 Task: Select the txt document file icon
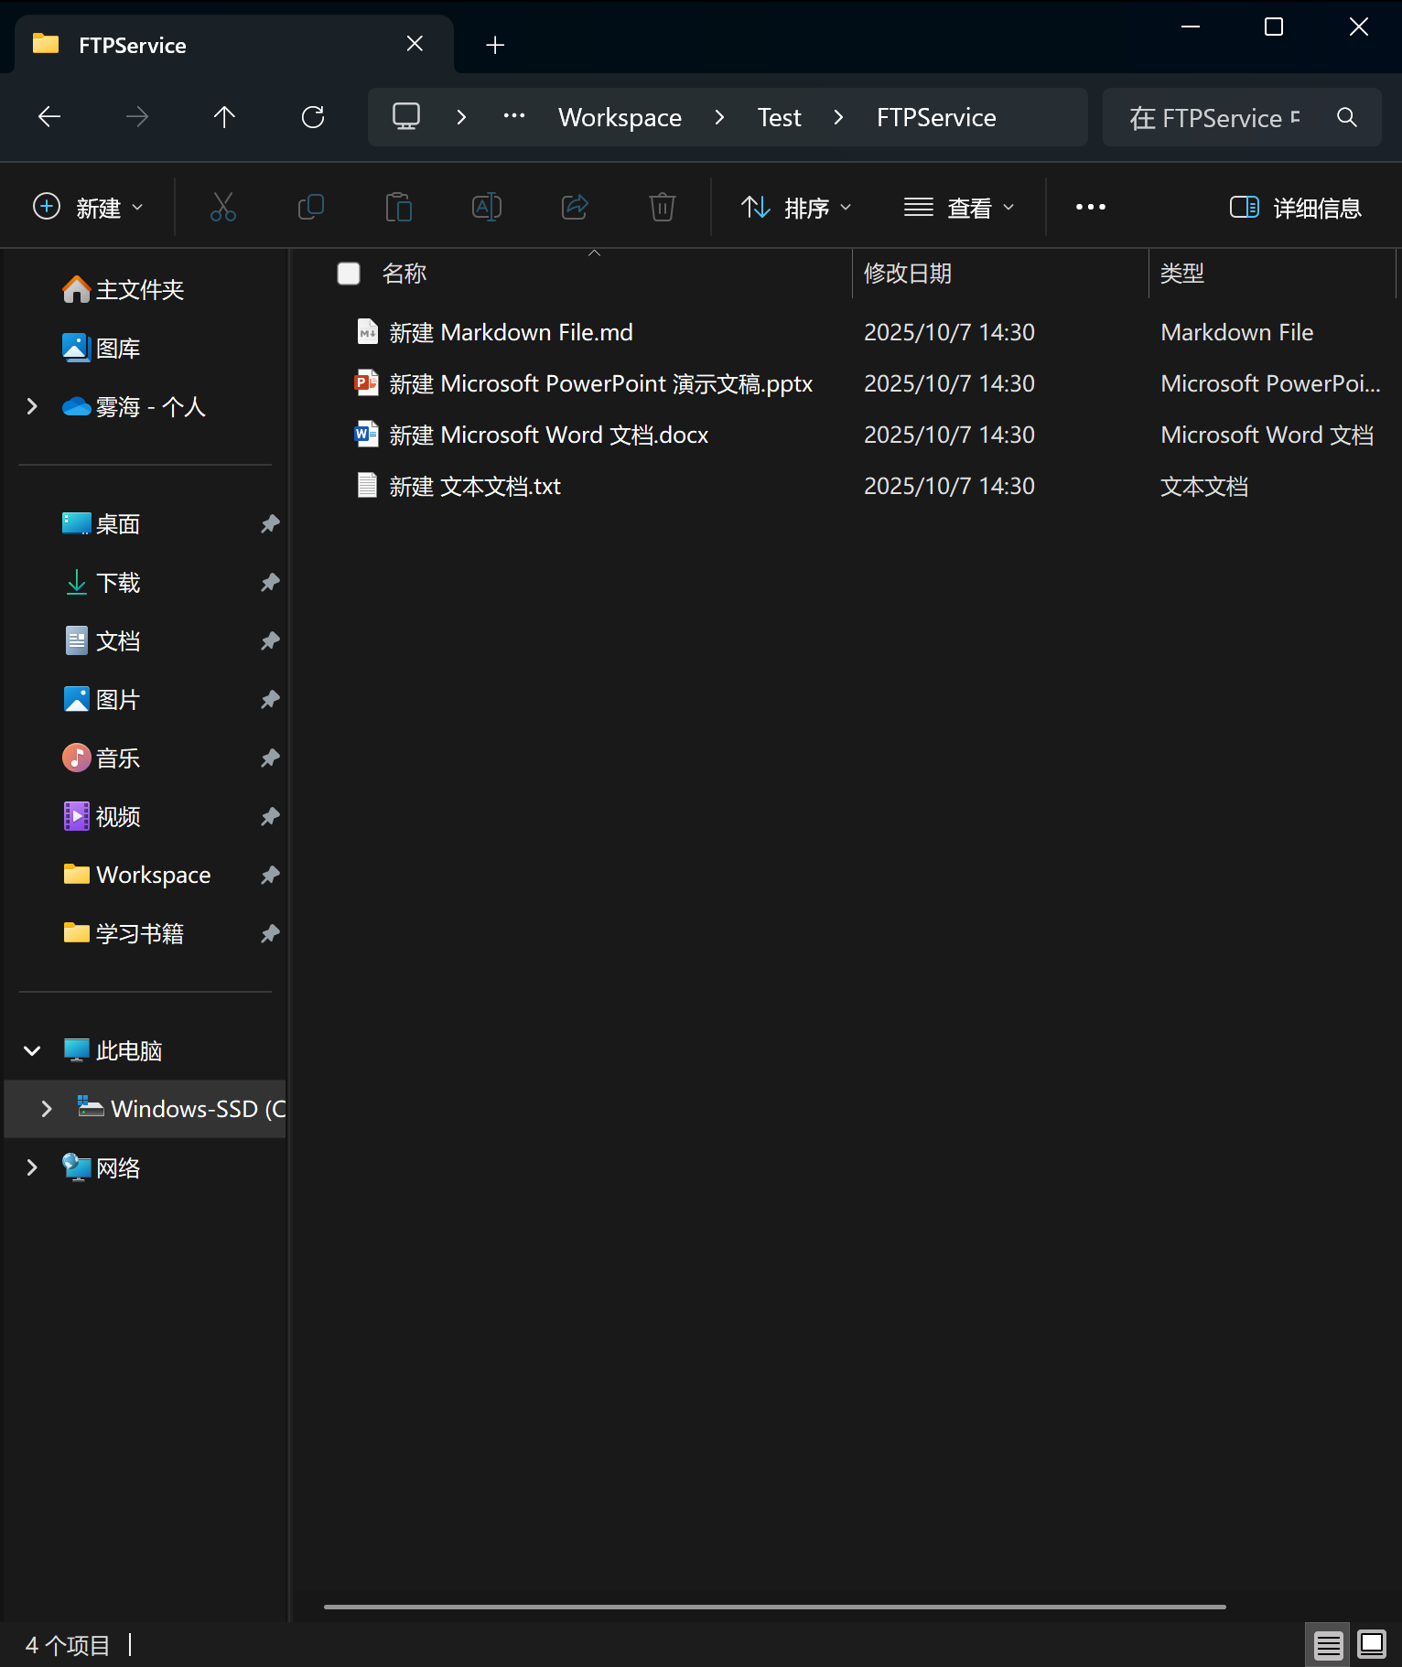[367, 485]
